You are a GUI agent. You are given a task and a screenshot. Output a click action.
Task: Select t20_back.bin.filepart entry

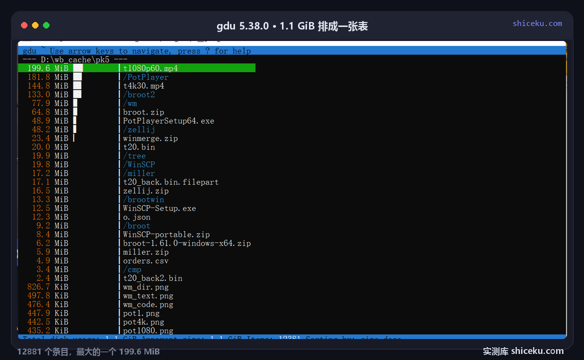click(170, 182)
